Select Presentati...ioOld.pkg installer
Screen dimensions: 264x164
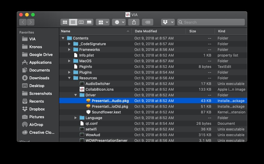pos(153,107)
